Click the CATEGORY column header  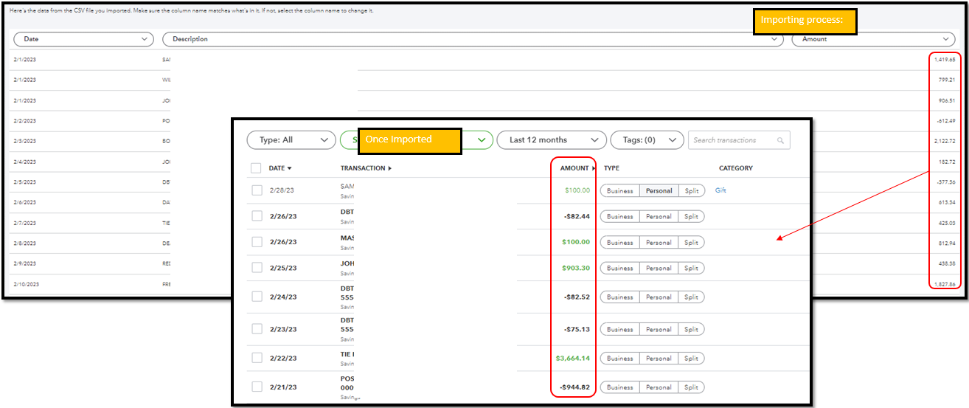[736, 168]
